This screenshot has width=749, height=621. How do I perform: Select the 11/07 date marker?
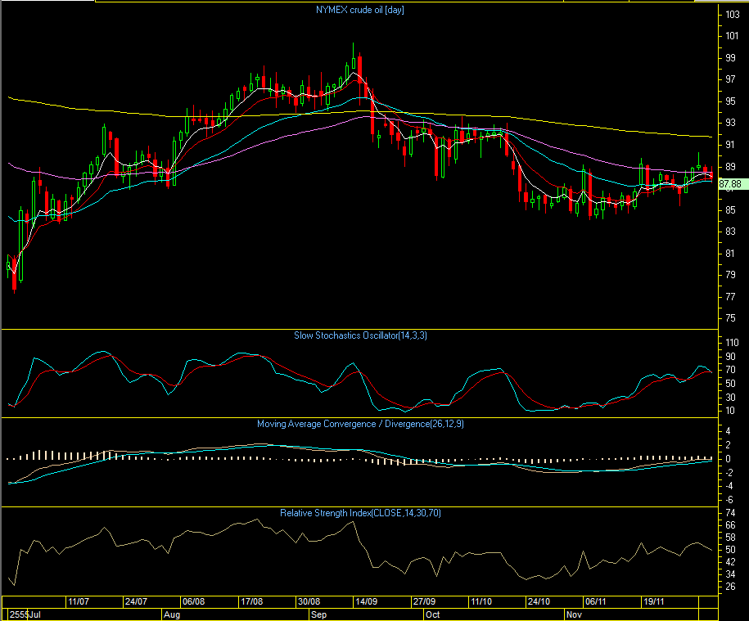[x=79, y=601]
